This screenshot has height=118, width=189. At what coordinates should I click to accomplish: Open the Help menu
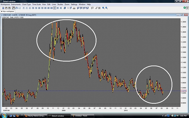point(89,5)
